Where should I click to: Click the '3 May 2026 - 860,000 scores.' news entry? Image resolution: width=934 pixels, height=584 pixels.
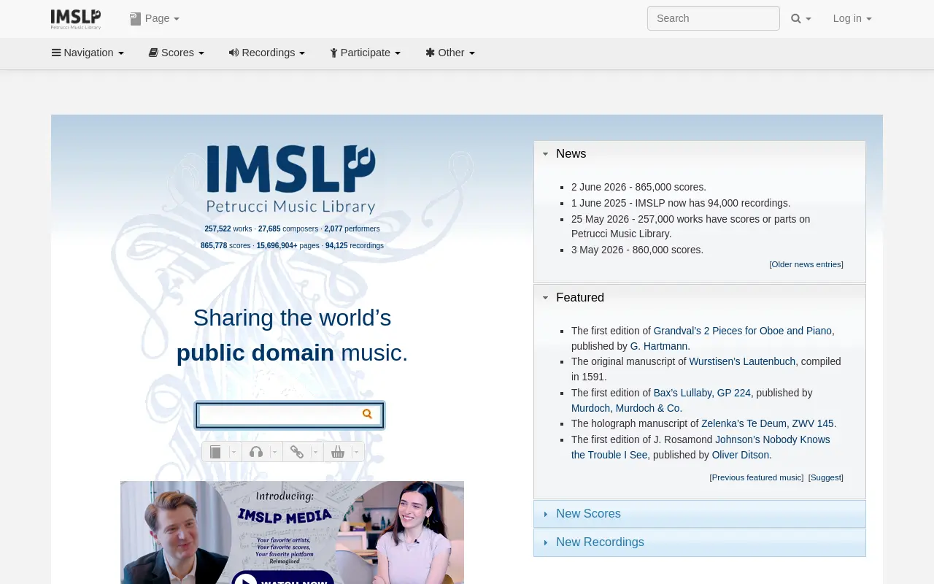tap(637, 250)
